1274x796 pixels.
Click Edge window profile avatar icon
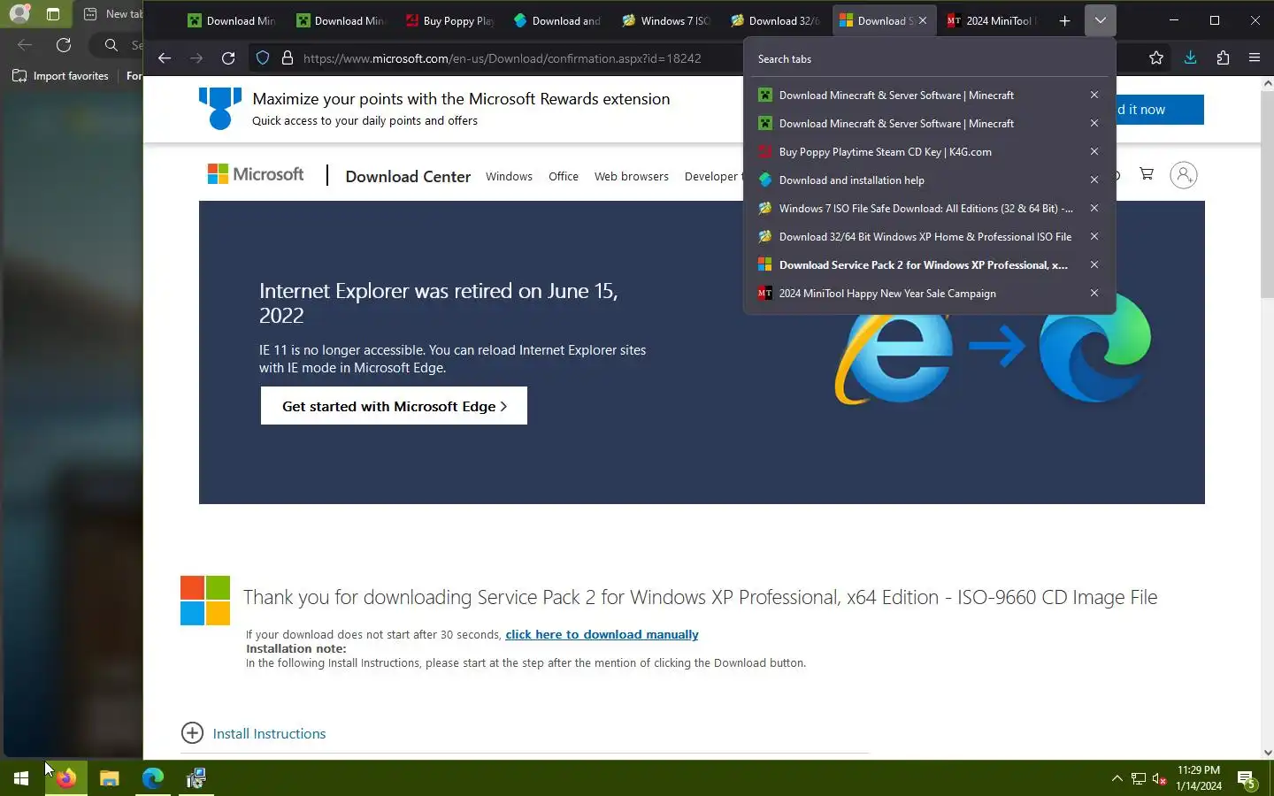point(19,14)
